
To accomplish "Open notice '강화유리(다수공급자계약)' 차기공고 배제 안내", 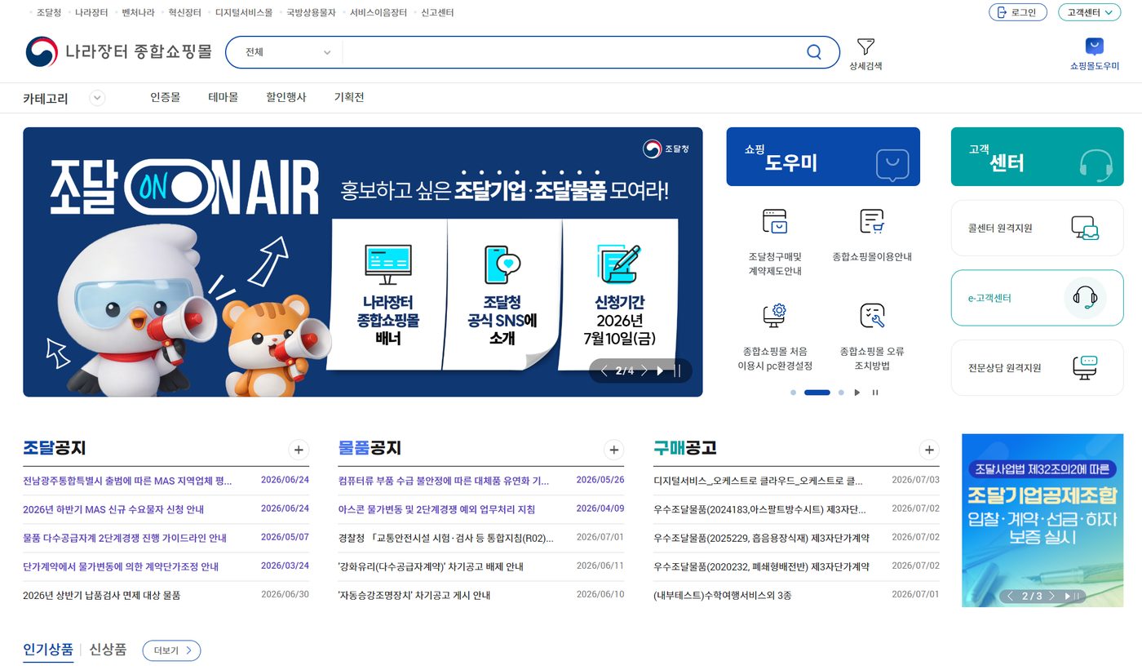I will (x=431, y=566).
